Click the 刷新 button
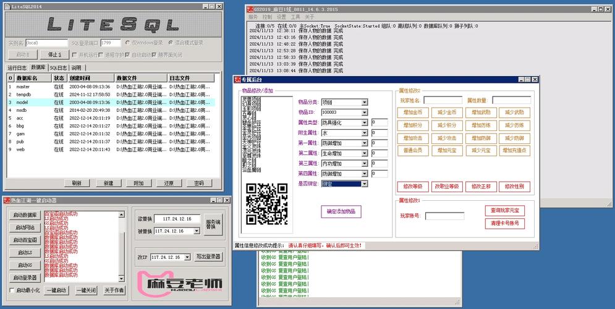615x309 pixels. tap(77, 183)
